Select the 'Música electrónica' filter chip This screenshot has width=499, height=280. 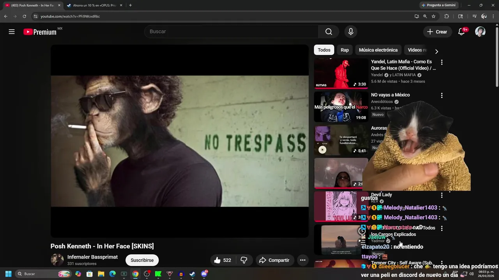pos(378,50)
